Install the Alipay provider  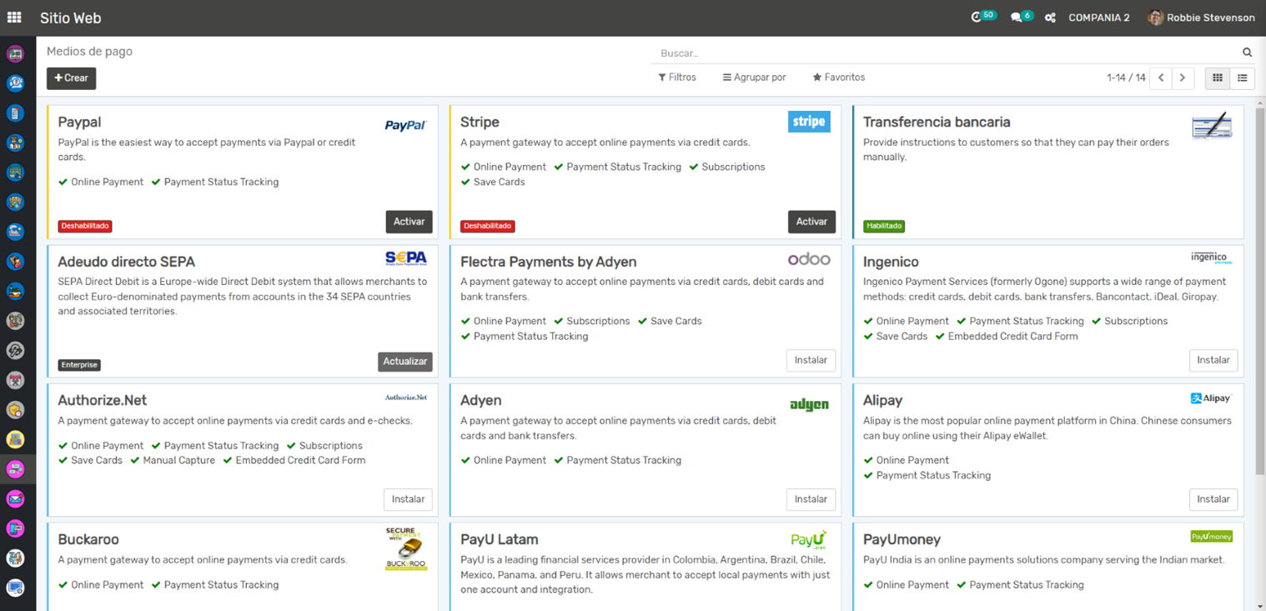point(1213,499)
